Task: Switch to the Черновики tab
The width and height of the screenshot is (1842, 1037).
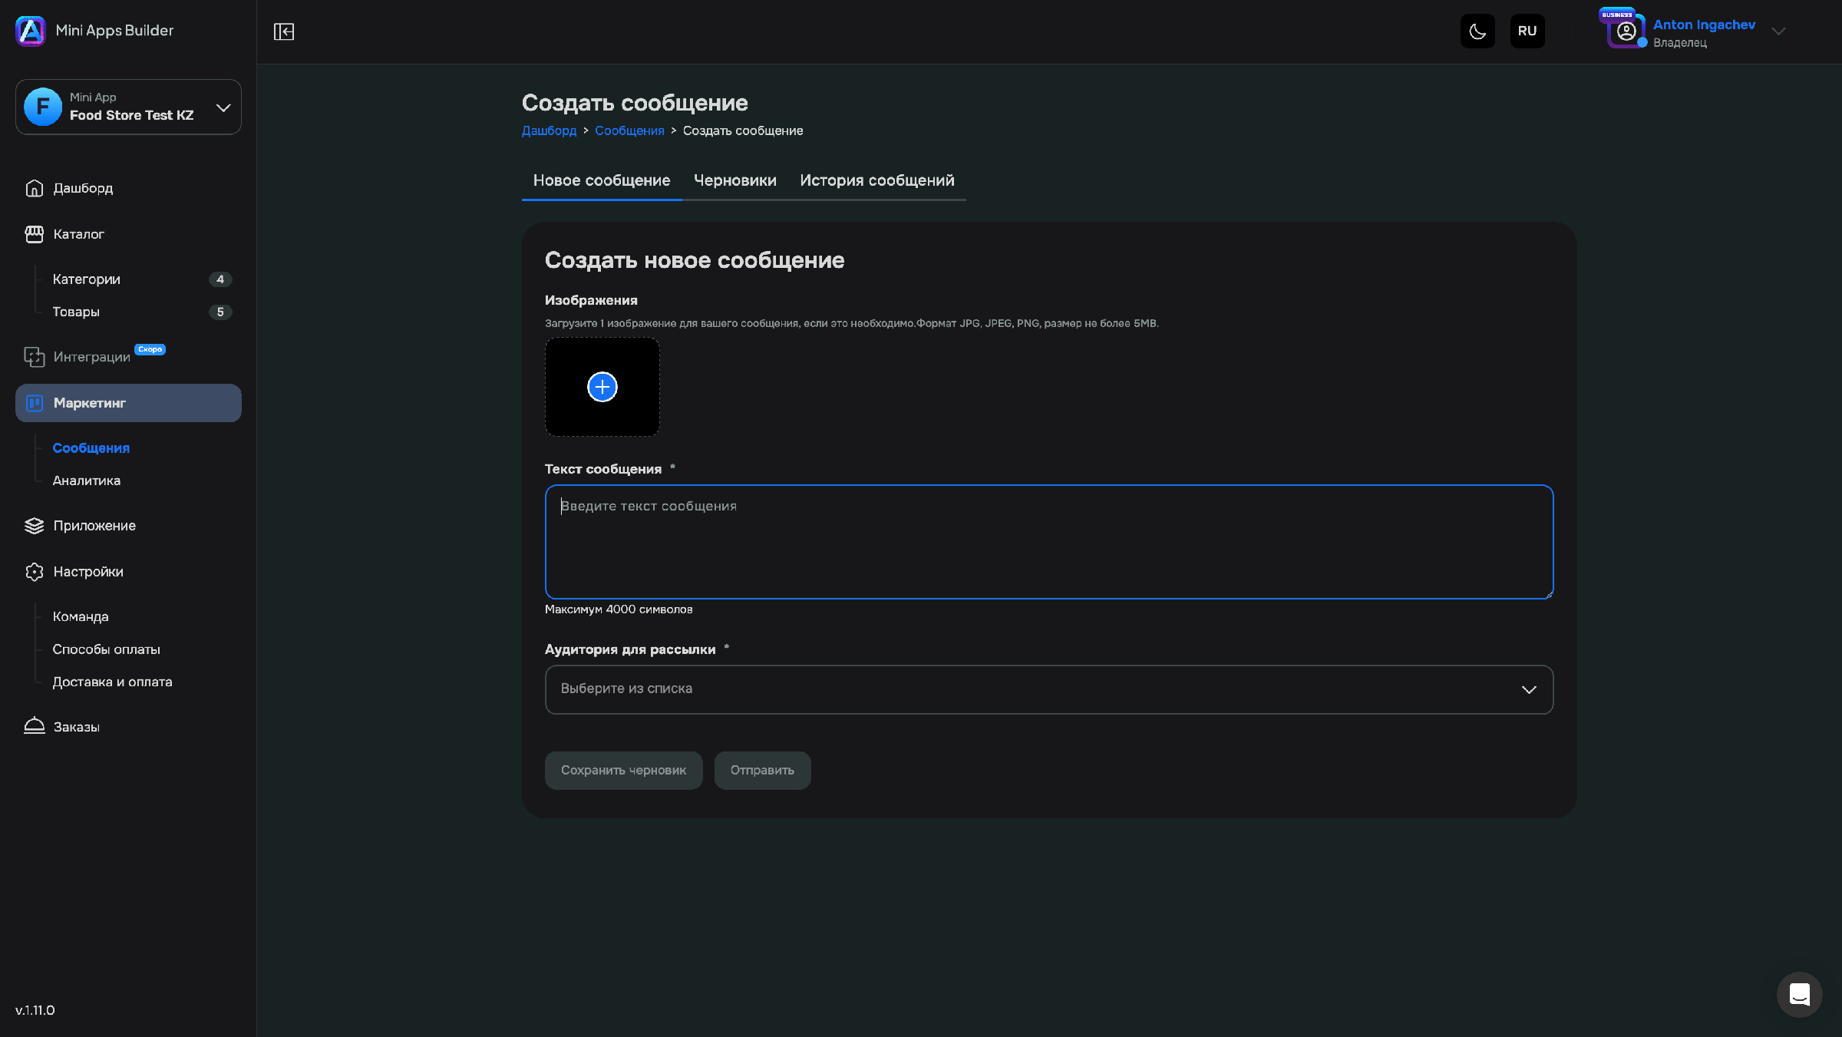Action: tap(734, 180)
